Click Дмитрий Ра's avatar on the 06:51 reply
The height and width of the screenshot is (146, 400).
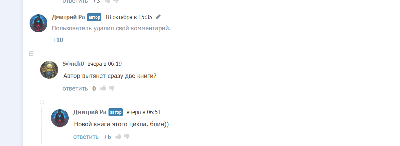(60, 118)
